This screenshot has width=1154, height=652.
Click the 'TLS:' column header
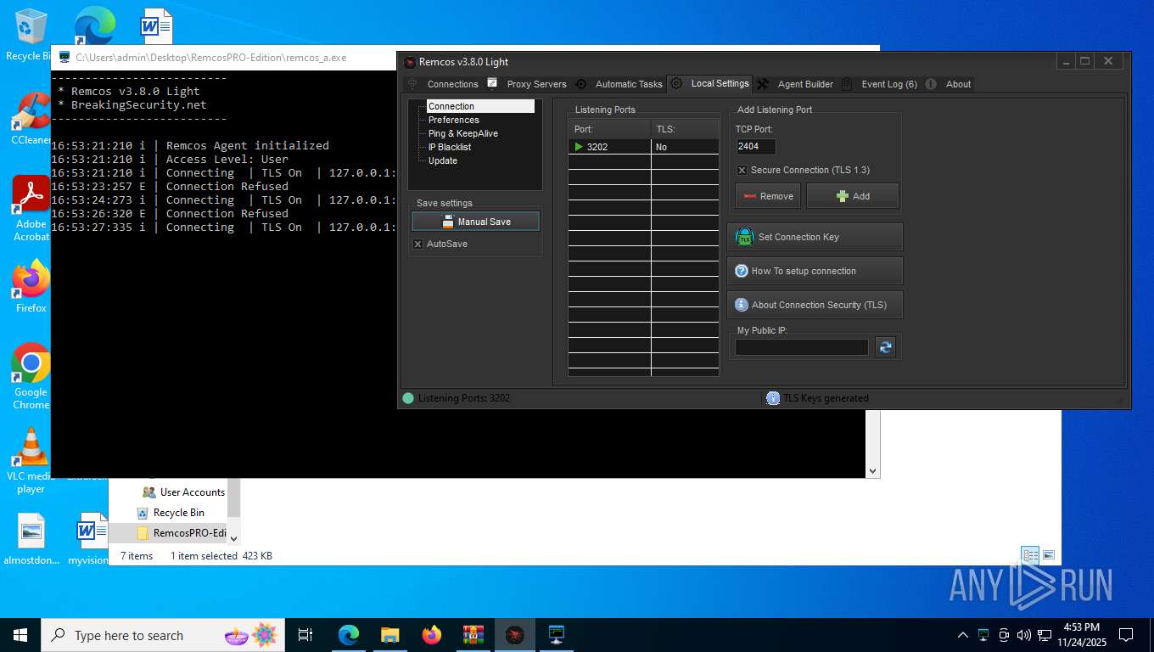coord(685,129)
